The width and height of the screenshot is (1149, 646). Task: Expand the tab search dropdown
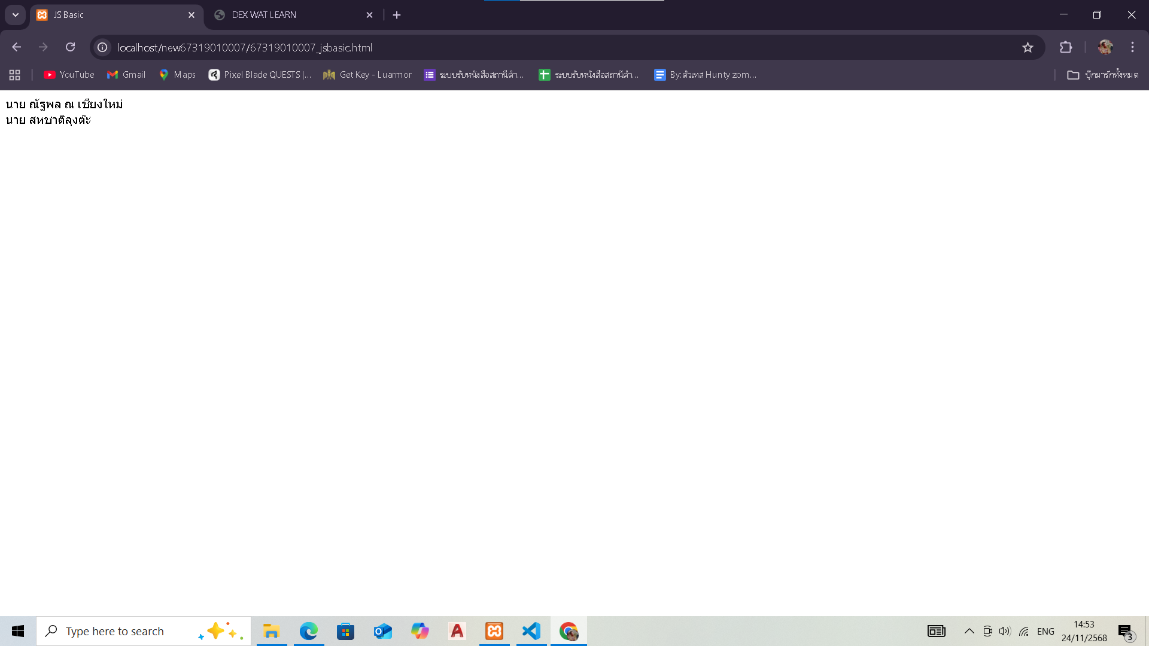pyautogui.click(x=16, y=15)
